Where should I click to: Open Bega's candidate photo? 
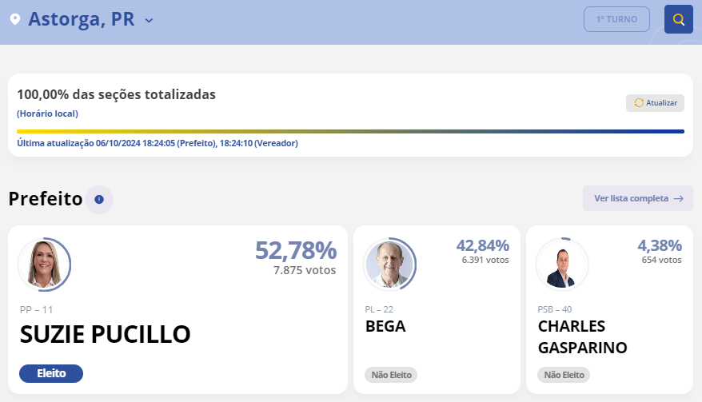click(x=390, y=265)
